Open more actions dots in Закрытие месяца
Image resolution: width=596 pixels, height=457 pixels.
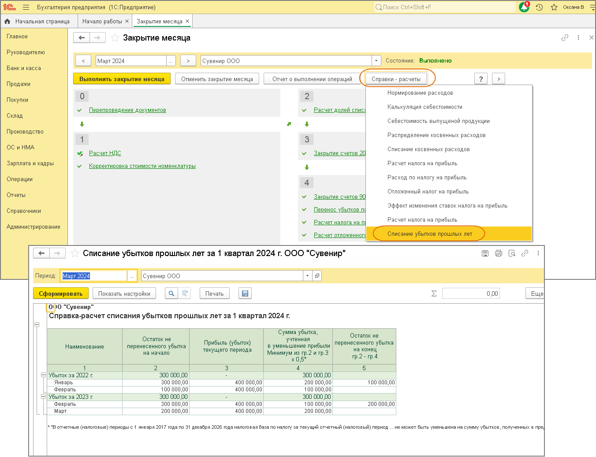pyautogui.click(x=578, y=38)
